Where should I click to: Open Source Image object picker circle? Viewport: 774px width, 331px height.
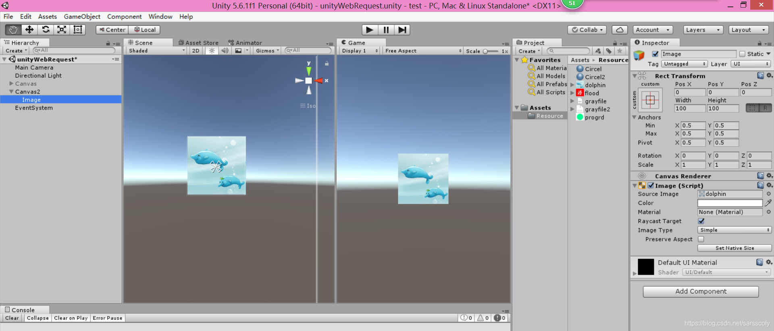(768, 194)
